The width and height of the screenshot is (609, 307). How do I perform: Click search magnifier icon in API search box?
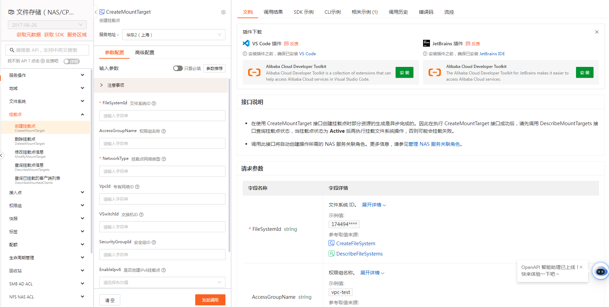[x=12, y=50]
